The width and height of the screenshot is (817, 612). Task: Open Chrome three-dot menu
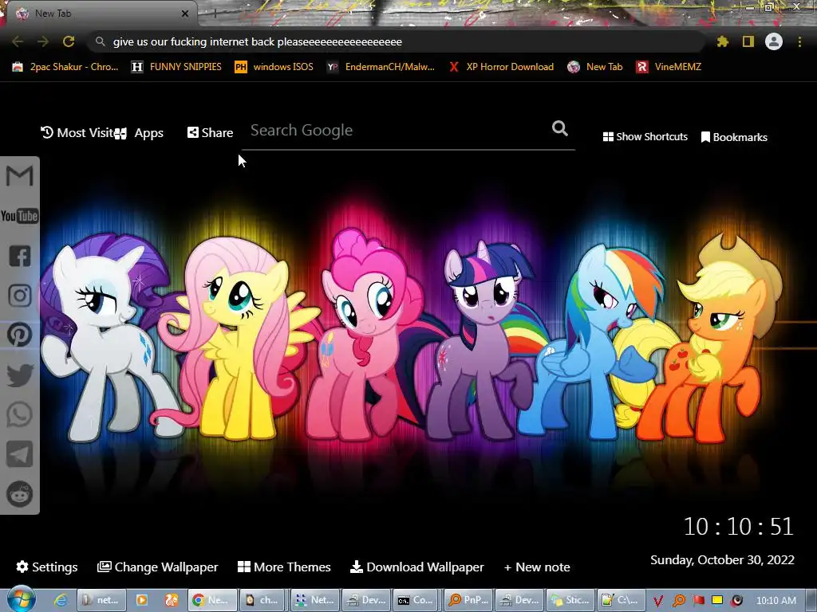(x=799, y=41)
